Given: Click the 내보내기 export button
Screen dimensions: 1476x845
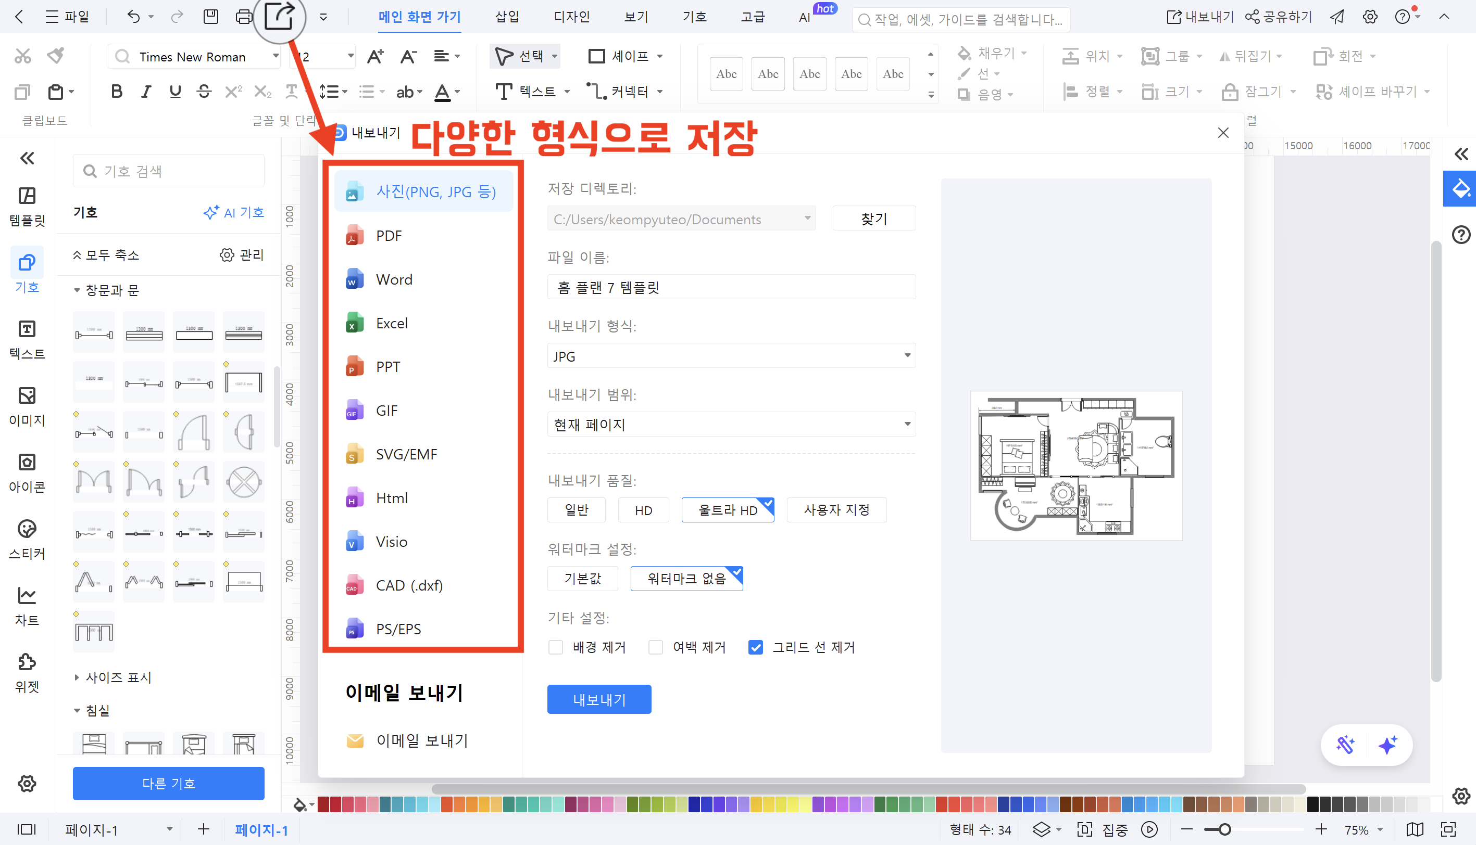Looking at the screenshot, I should 599,699.
